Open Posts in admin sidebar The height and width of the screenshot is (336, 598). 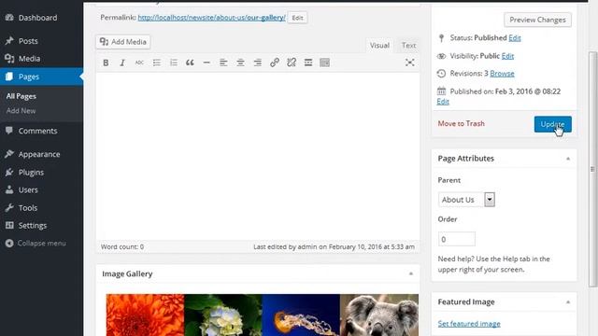click(41, 41)
